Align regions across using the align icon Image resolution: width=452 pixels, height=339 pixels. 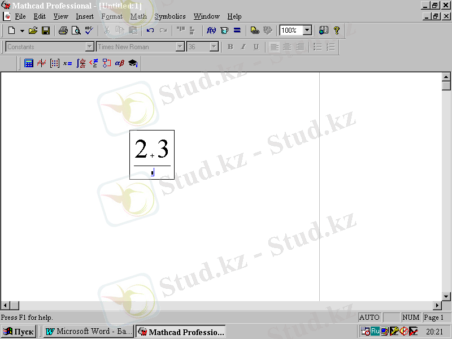click(181, 31)
